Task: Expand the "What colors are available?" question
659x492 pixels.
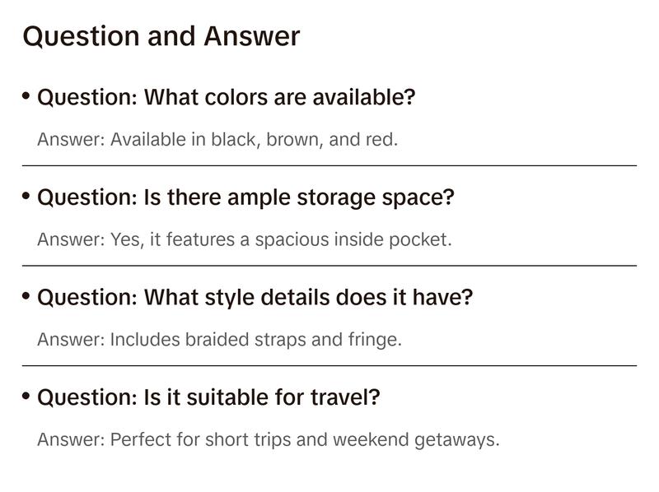Action: 227,98
